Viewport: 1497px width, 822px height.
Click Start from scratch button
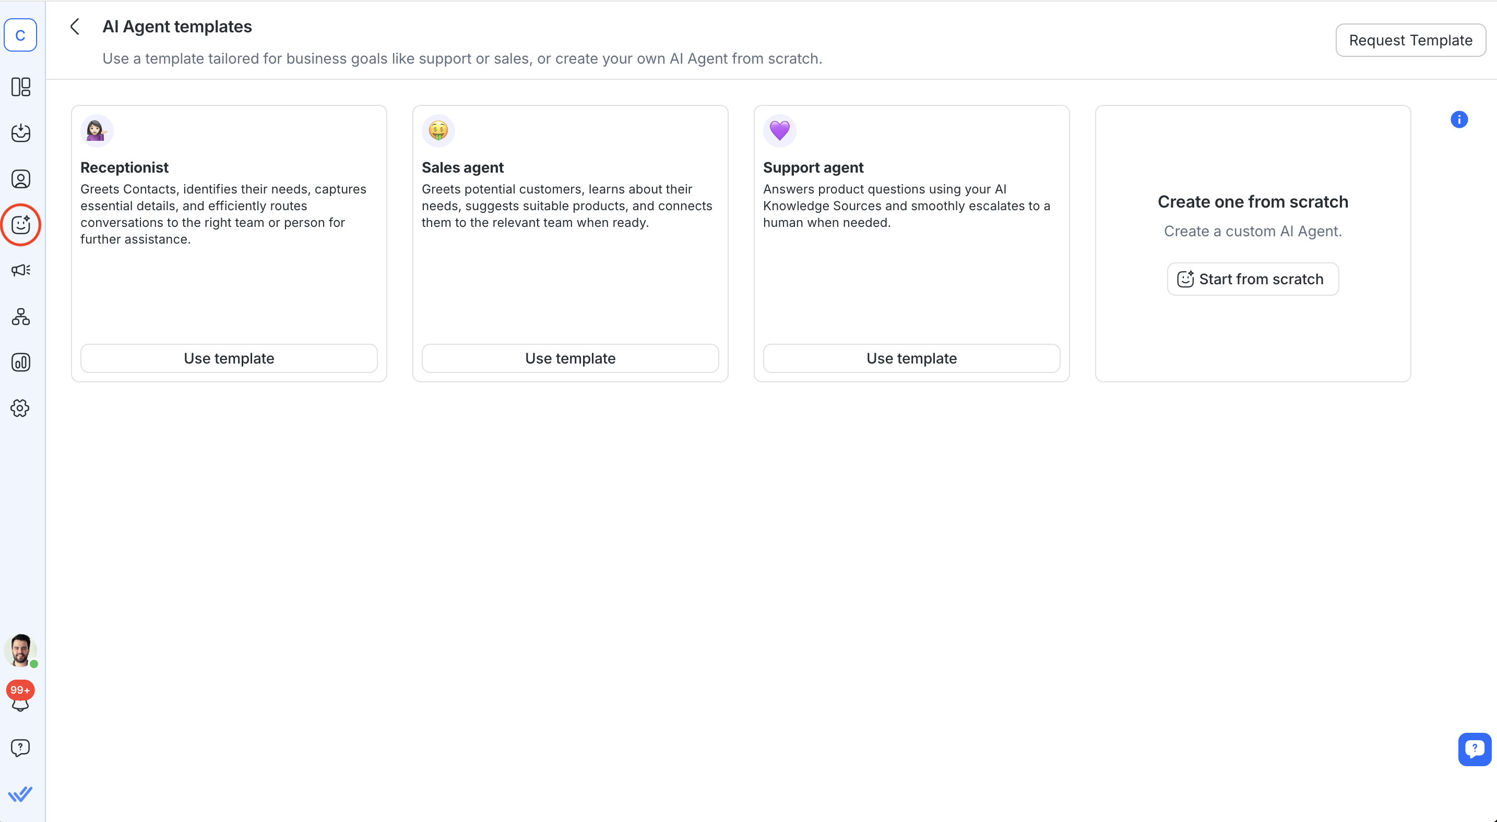[x=1252, y=279]
